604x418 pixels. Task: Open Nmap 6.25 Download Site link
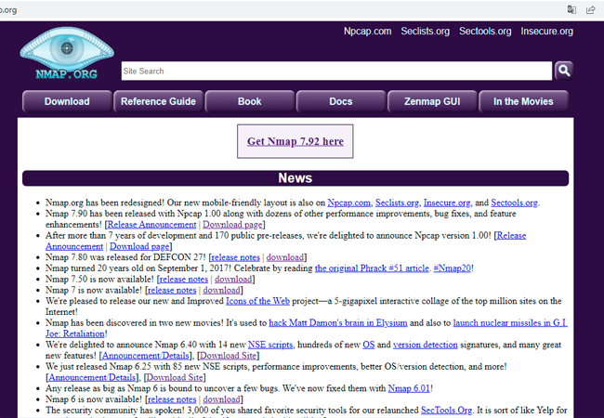click(175, 377)
